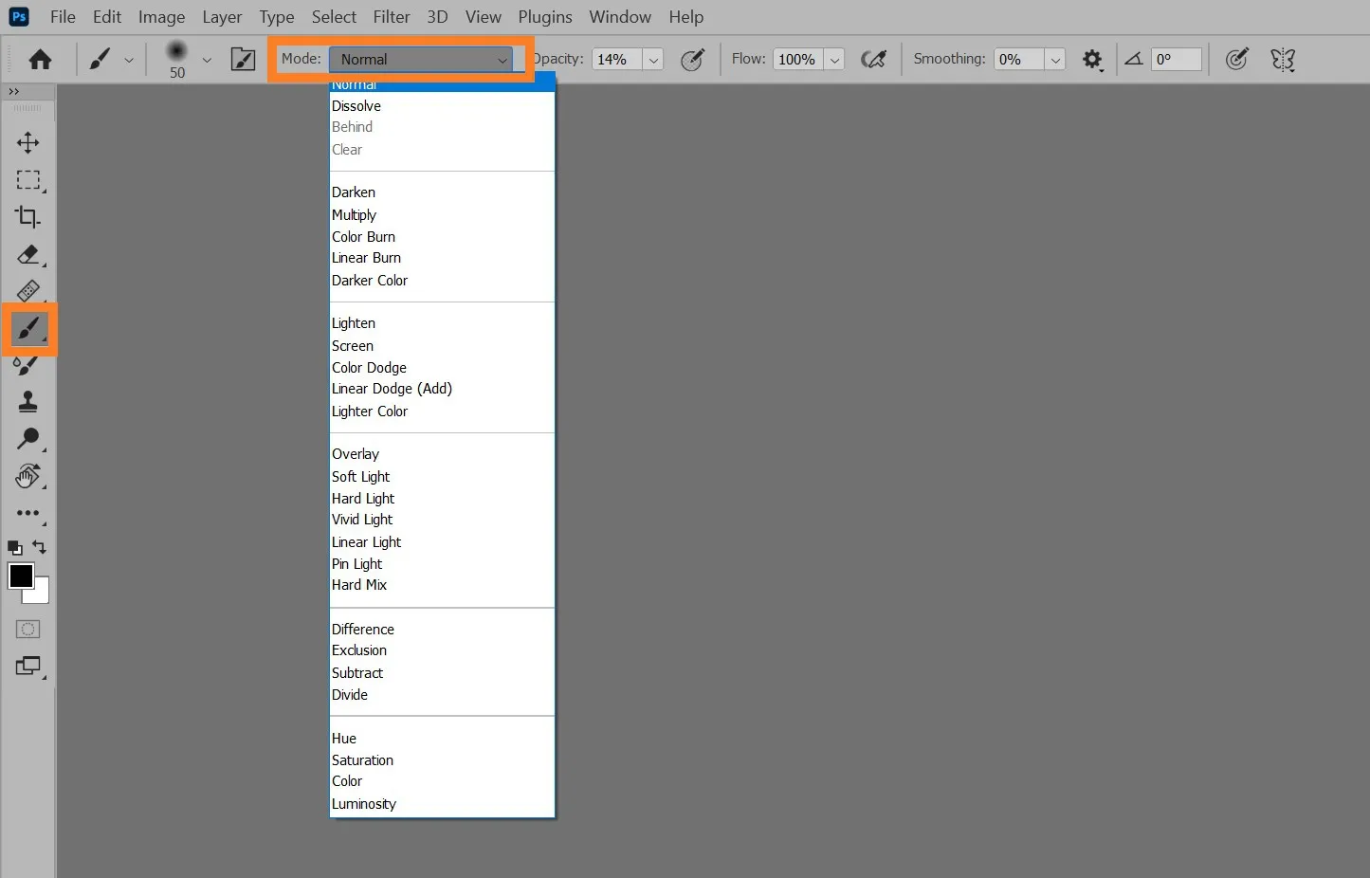This screenshot has height=878, width=1370.
Task: Open the Mode dropdown showing Normal
Action: click(421, 60)
